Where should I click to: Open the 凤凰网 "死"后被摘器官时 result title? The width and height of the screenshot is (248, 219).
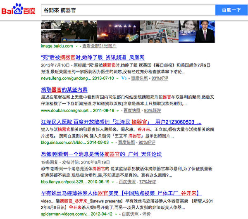coord(93,57)
